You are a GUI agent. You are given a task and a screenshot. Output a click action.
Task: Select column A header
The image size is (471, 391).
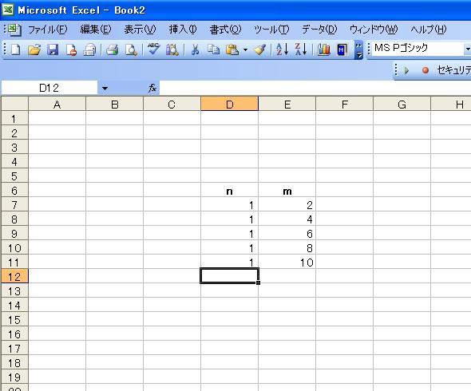pyautogui.click(x=57, y=105)
